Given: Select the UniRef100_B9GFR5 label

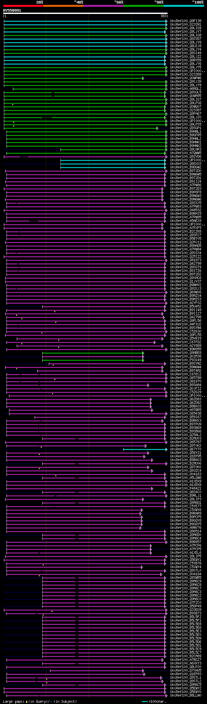Looking at the screenshot, I should [186, 135].
